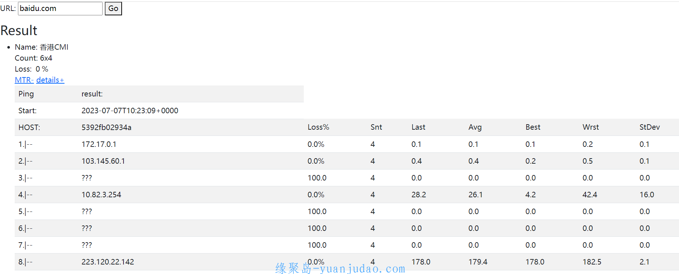Click hop IP address 103.145.60.1

tap(103, 161)
